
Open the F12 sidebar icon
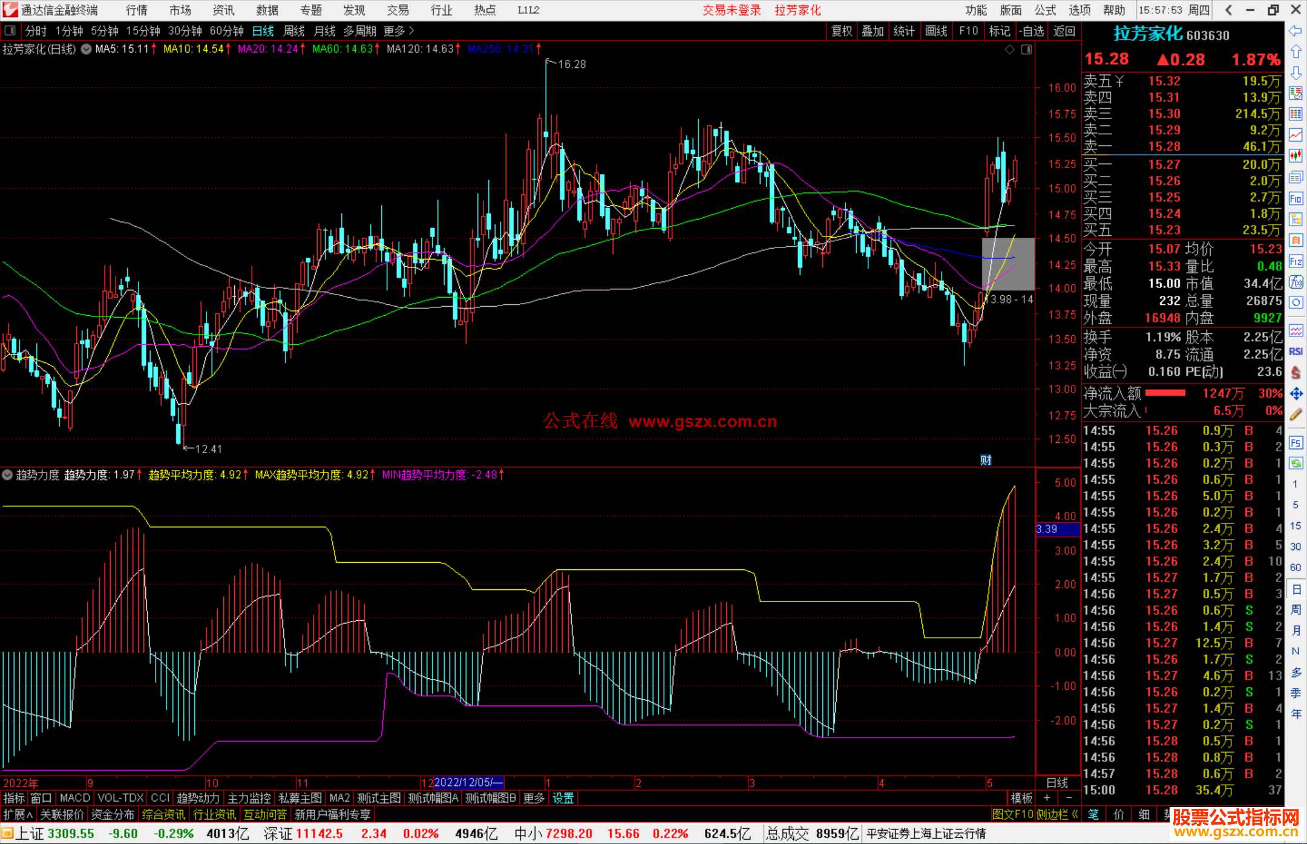1296,261
